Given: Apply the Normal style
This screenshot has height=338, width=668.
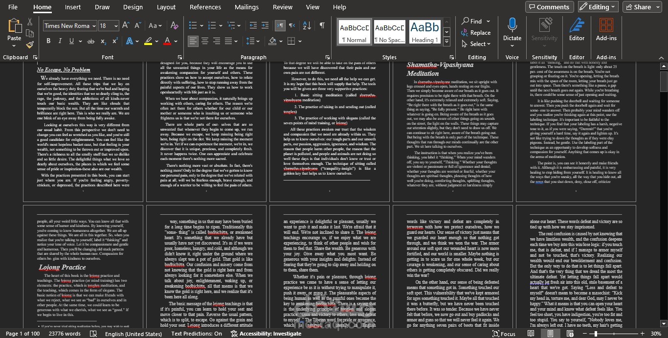Looking at the screenshot, I should click(x=355, y=32).
